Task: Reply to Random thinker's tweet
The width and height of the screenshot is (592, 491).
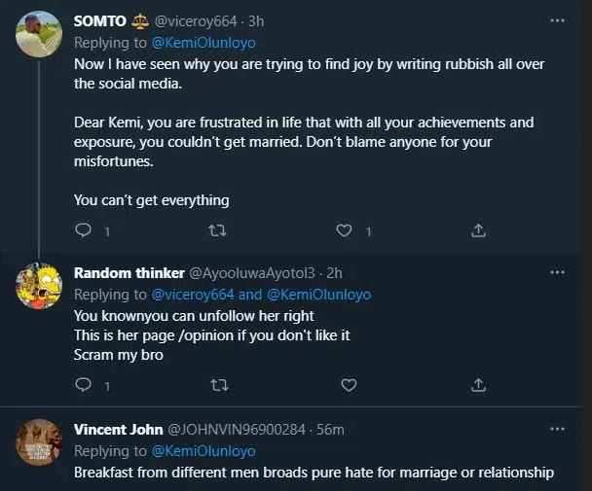Action: (x=84, y=386)
